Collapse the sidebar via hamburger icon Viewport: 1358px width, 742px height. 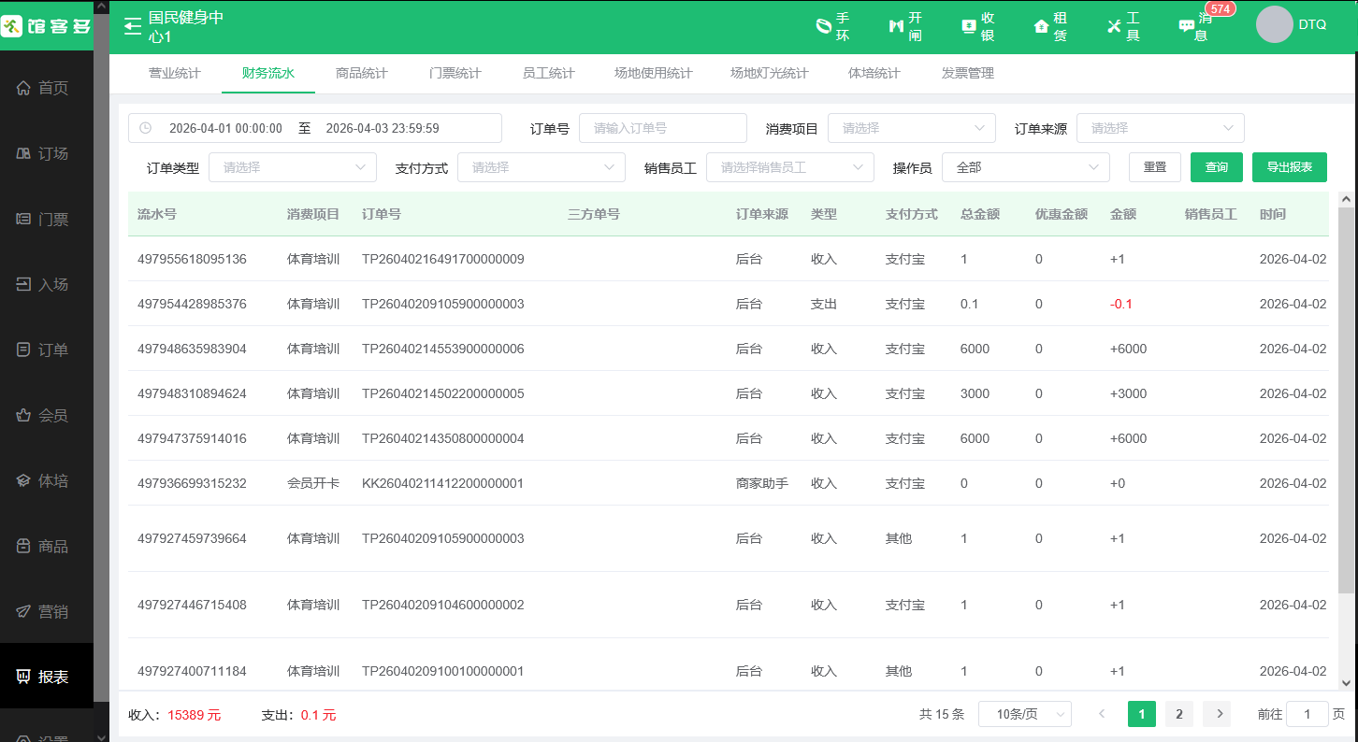click(132, 26)
